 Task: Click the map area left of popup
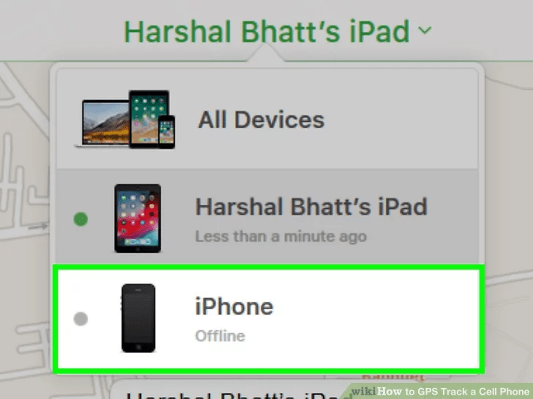click(24, 204)
